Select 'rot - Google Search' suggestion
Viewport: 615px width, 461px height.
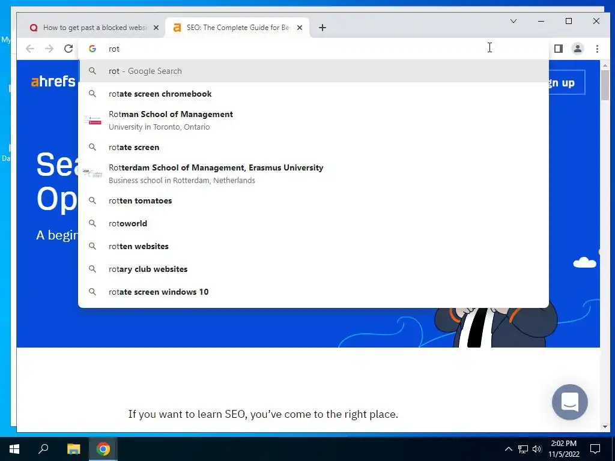tap(314, 71)
